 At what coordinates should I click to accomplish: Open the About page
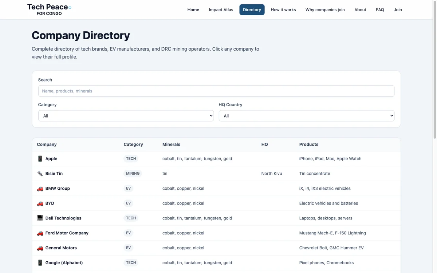[x=361, y=10]
